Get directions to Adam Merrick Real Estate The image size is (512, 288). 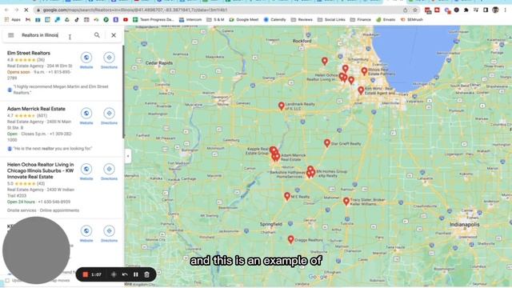(x=109, y=114)
